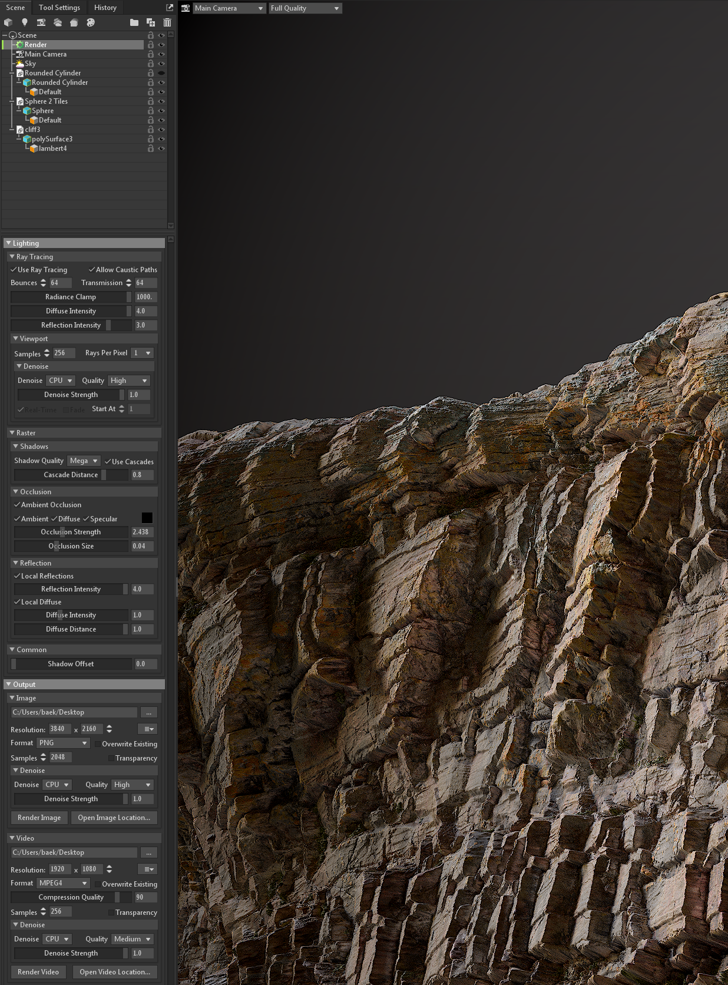Click the Open Video Location button
Screen dimensions: 728x985
pos(114,972)
